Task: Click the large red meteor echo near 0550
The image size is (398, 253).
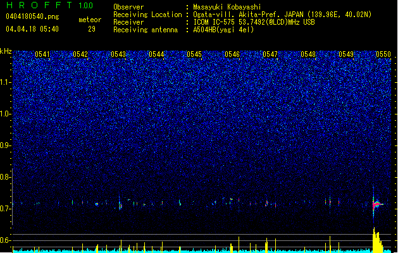Action: click(376, 204)
